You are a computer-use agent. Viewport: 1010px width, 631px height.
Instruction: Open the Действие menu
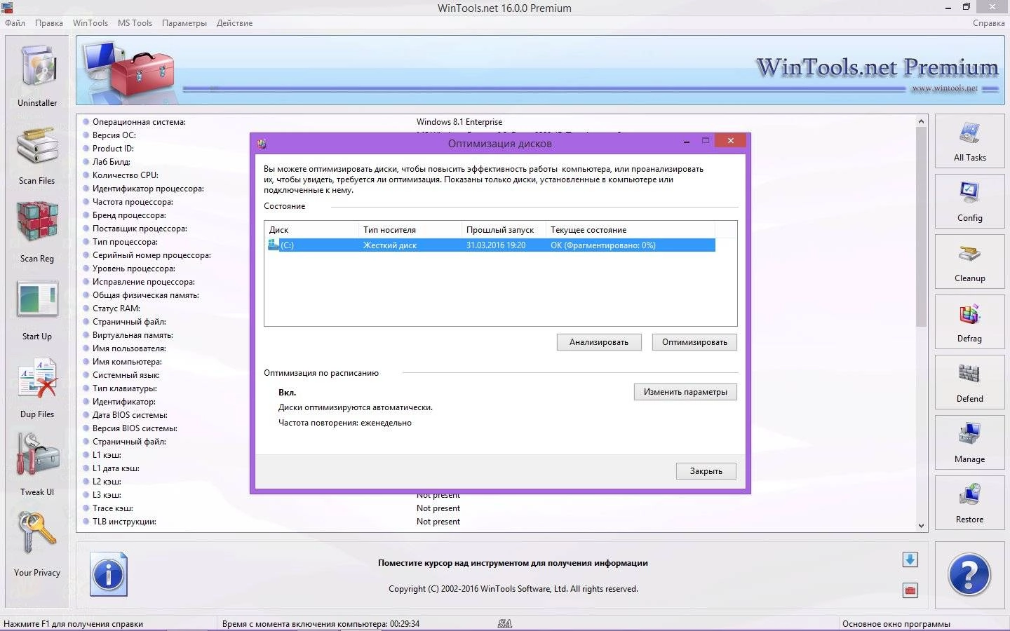click(x=234, y=23)
